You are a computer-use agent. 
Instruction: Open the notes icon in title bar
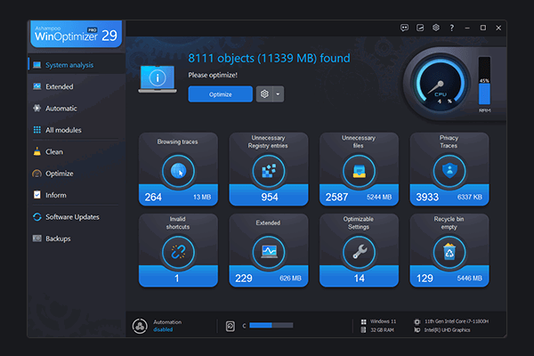pyautogui.click(x=420, y=28)
